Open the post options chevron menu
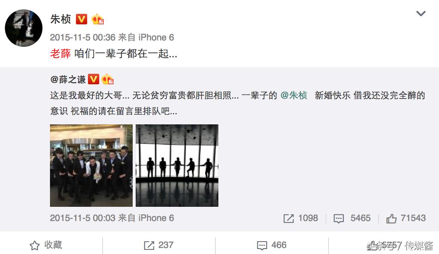 [x=421, y=13]
